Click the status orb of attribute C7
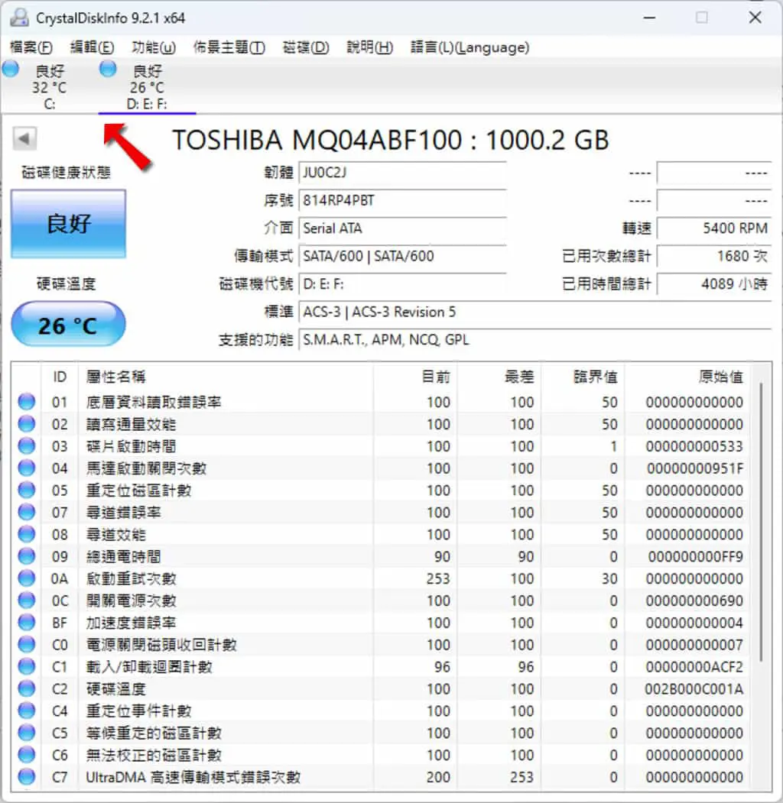This screenshot has width=783, height=803. pos(27,776)
